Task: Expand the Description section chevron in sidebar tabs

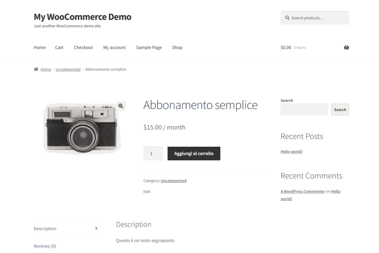Action: pos(97,229)
